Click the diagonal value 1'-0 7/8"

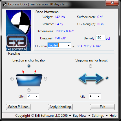click(60, 38)
